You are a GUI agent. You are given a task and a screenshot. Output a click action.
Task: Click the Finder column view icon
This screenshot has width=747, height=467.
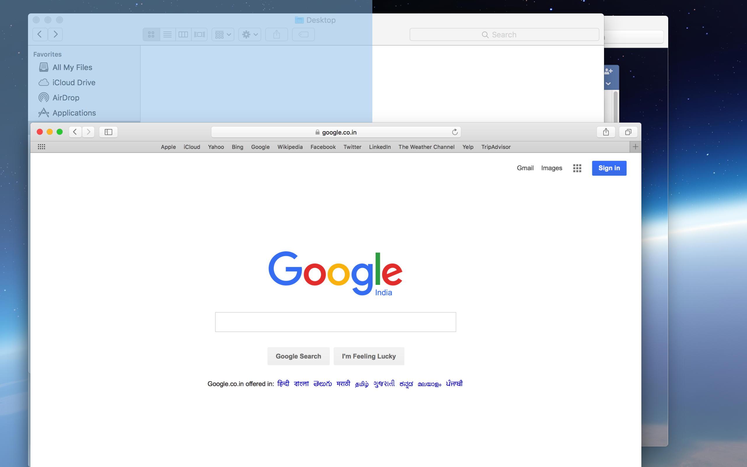[x=183, y=34]
